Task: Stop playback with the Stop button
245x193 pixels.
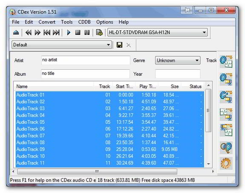Action: point(78,33)
